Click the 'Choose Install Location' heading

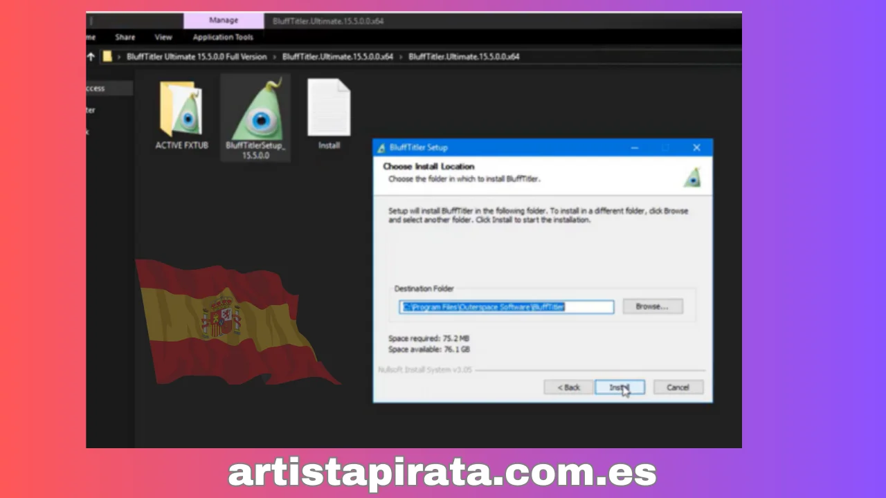pos(428,167)
